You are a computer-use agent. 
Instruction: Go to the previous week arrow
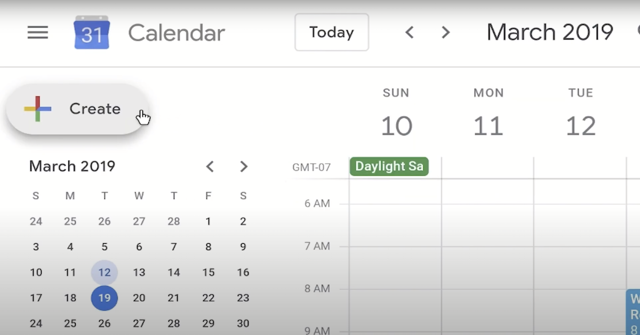click(410, 33)
